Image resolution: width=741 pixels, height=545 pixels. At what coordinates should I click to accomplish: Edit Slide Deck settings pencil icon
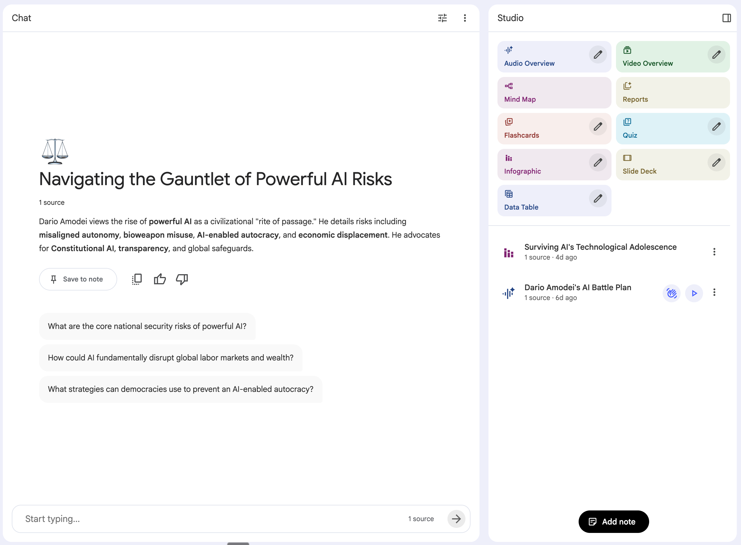coord(716,162)
